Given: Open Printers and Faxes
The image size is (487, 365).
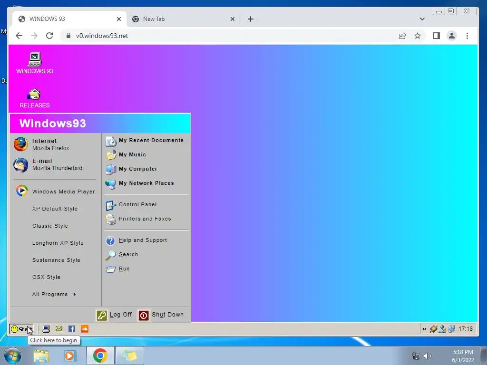Looking at the screenshot, I should tap(138, 219).
